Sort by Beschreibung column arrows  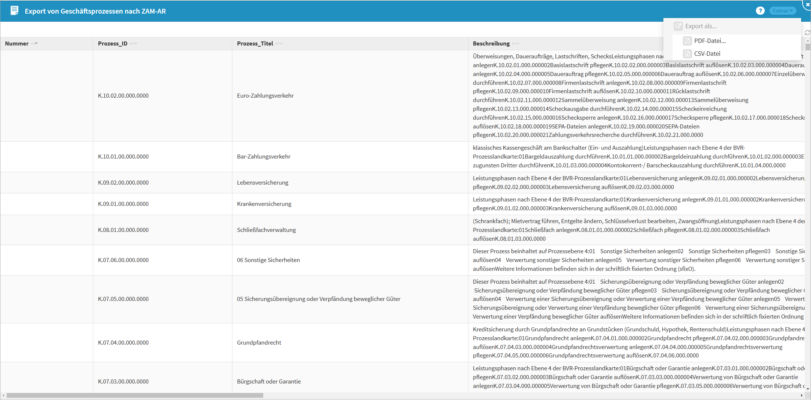click(516, 44)
